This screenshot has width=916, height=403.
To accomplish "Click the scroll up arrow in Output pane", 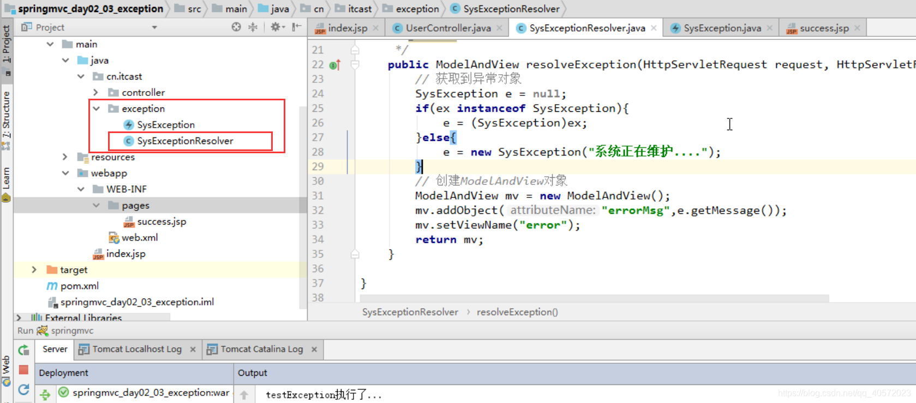I will (244, 394).
